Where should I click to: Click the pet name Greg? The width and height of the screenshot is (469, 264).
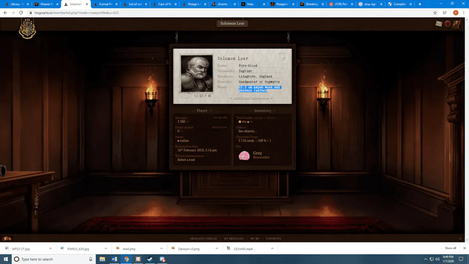point(257,153)
